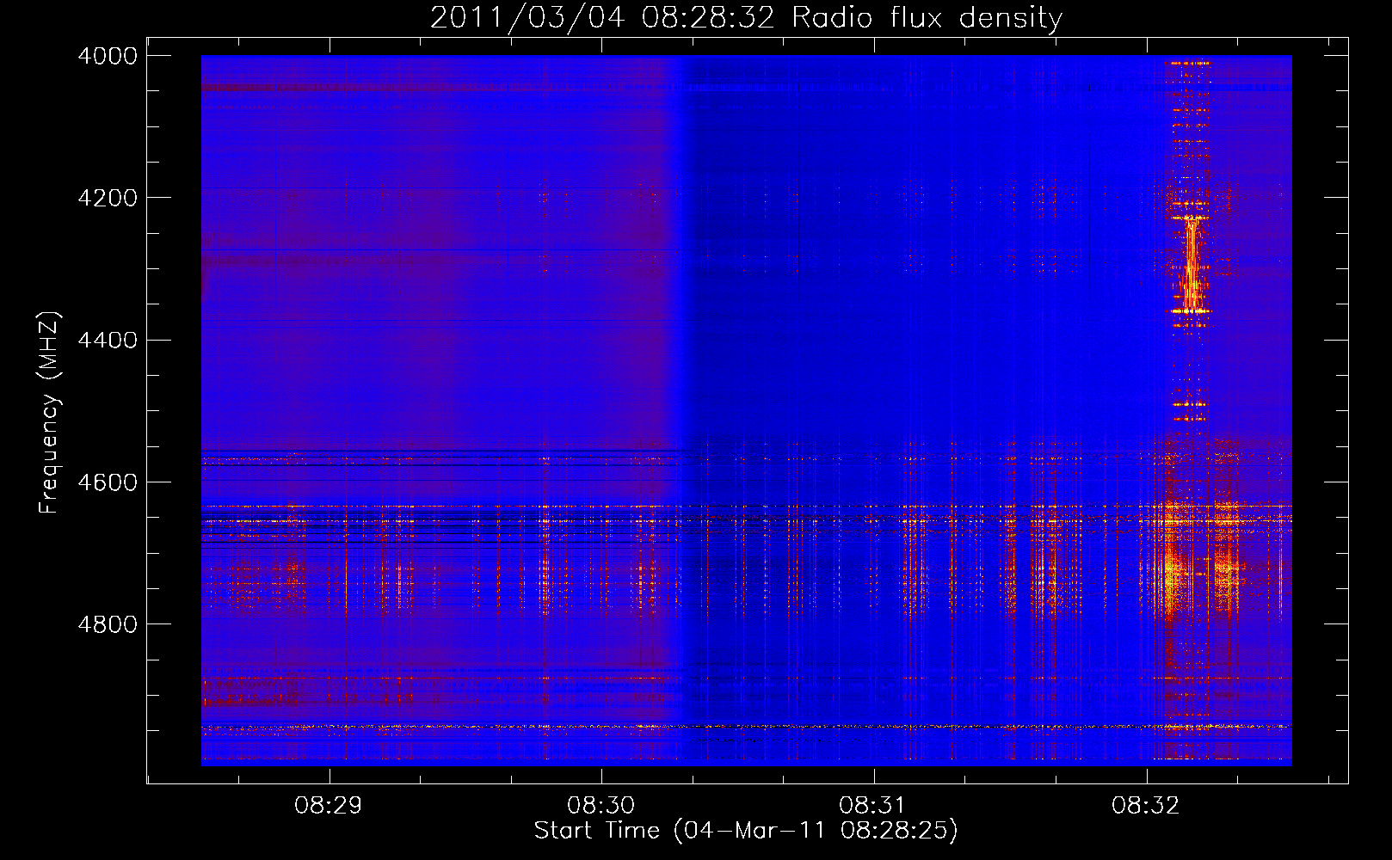Click the 08:29 time tick label

[328, 806]
